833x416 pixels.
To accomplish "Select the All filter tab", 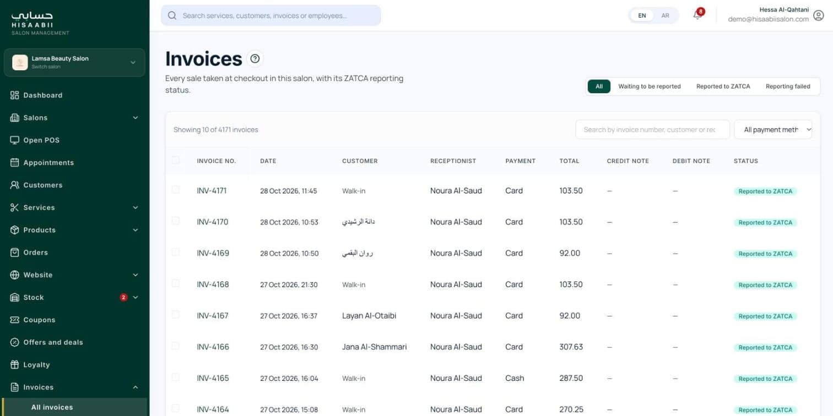I will [x=599, y=86].
